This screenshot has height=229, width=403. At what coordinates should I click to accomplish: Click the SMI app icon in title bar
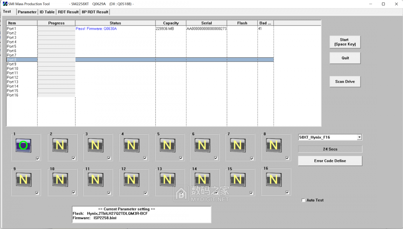pos(5,4)
